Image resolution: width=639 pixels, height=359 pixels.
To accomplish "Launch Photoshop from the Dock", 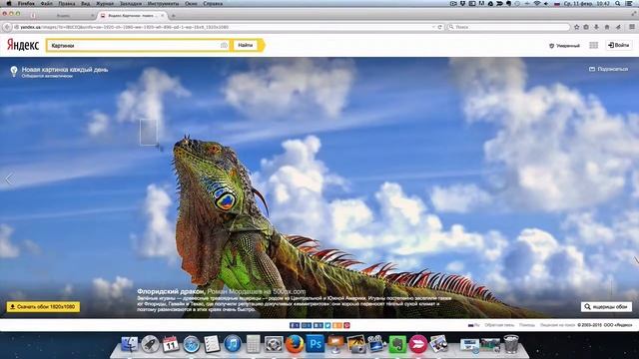I will [x=316, y=344].
